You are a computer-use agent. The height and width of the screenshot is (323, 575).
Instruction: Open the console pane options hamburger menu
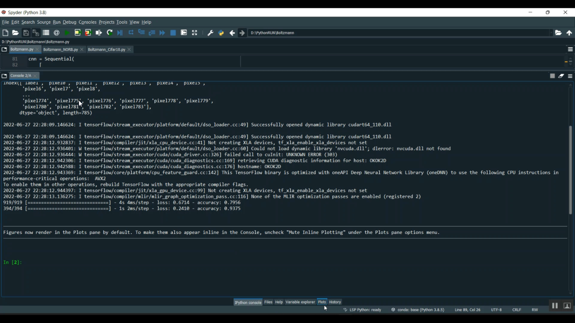pyautogui.click(x=570, y=76)
